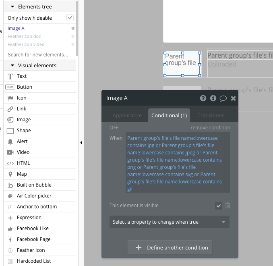273x266 pixels.
Task: Toggle the Only show hideable checkbox
Action: coord(70,18)
